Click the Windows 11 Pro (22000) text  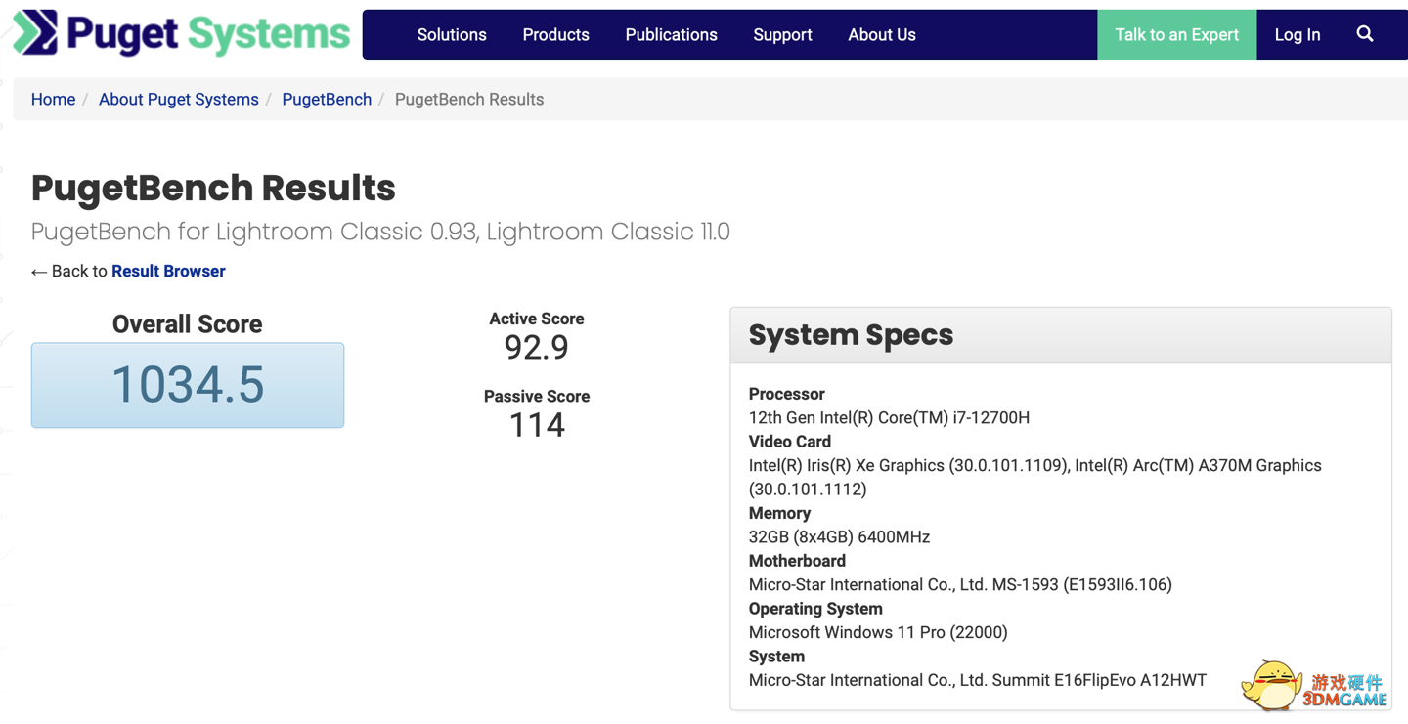click(x=878, y=633)
